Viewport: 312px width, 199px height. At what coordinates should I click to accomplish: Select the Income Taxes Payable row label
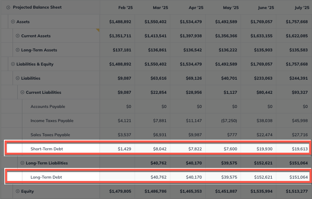52,120
